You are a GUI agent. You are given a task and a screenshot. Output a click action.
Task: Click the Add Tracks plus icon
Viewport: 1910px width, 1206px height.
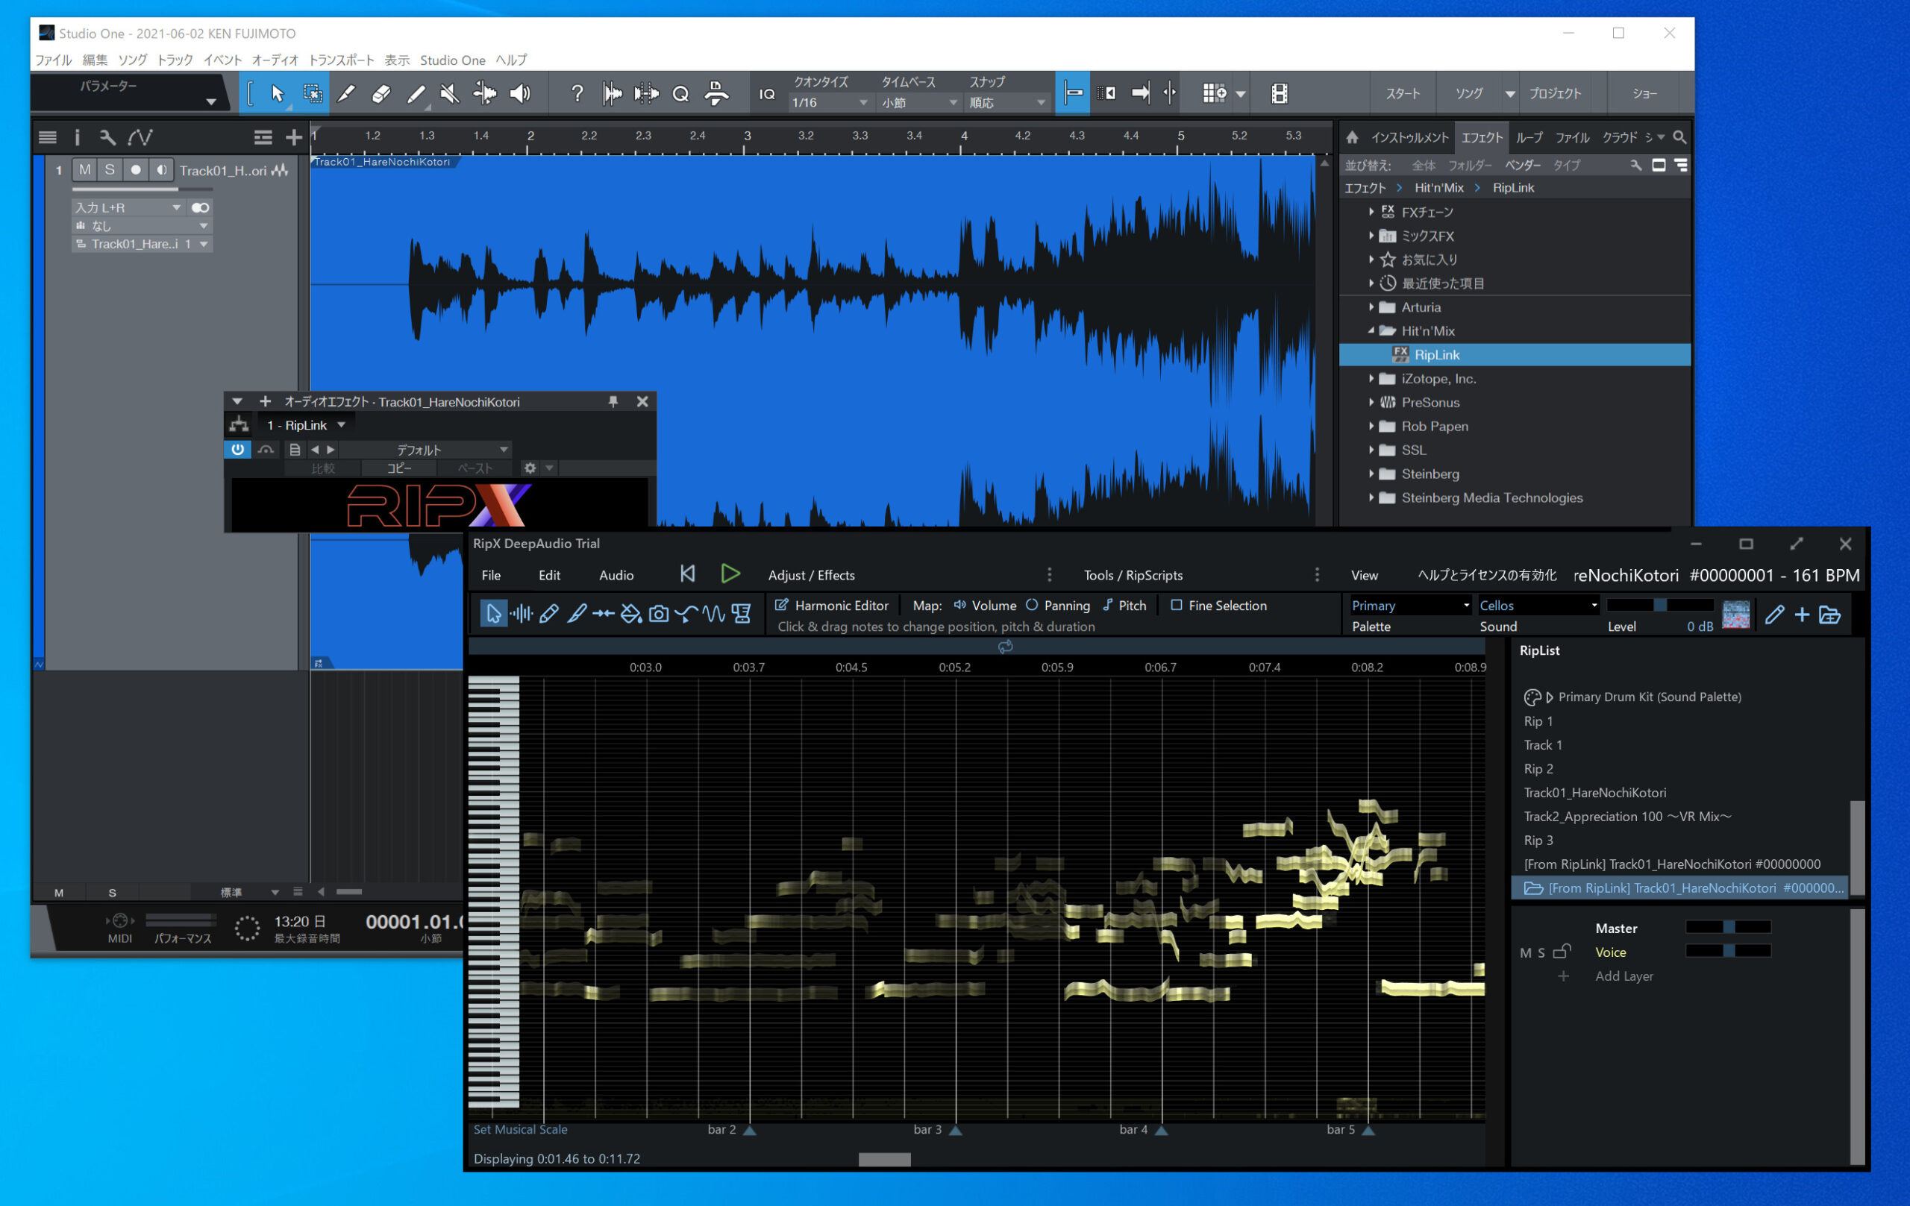pos(293,137)
